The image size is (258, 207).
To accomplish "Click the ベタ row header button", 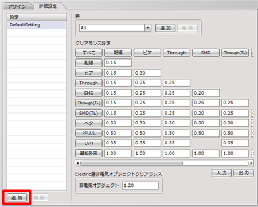I will tap(89, 123).
